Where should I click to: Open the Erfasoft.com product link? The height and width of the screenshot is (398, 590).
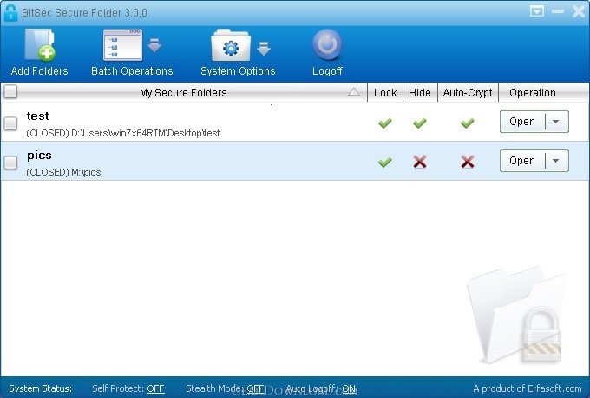528,388
